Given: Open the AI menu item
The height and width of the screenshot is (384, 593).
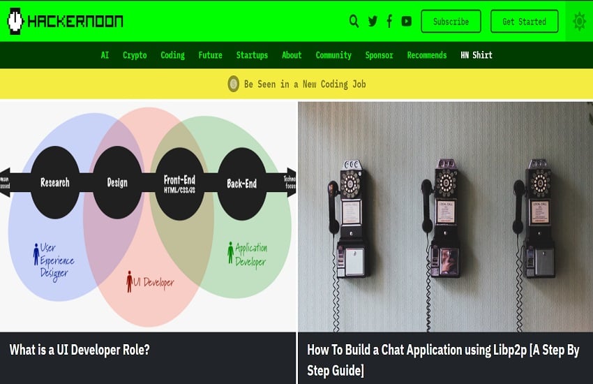Looking at the screenshot, I should pos(105,55).
